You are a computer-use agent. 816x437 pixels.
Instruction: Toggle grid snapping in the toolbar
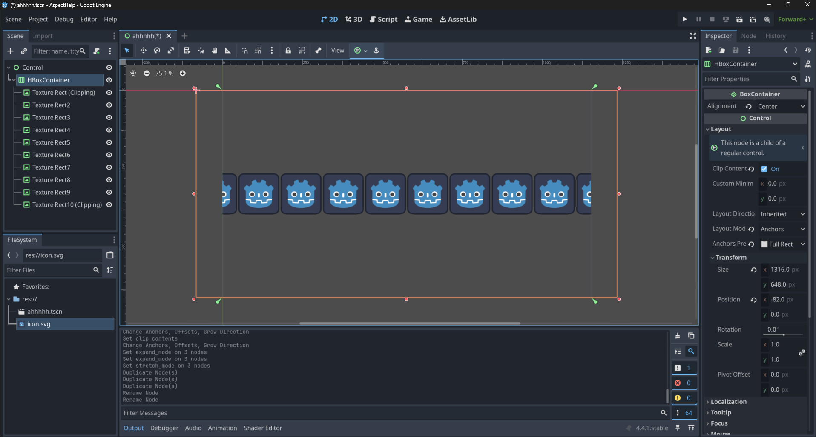click(x=258, y=51)
